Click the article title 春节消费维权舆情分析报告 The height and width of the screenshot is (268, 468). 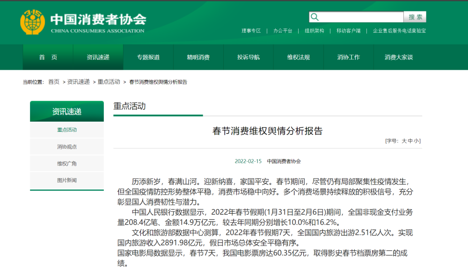pos(267,130)
